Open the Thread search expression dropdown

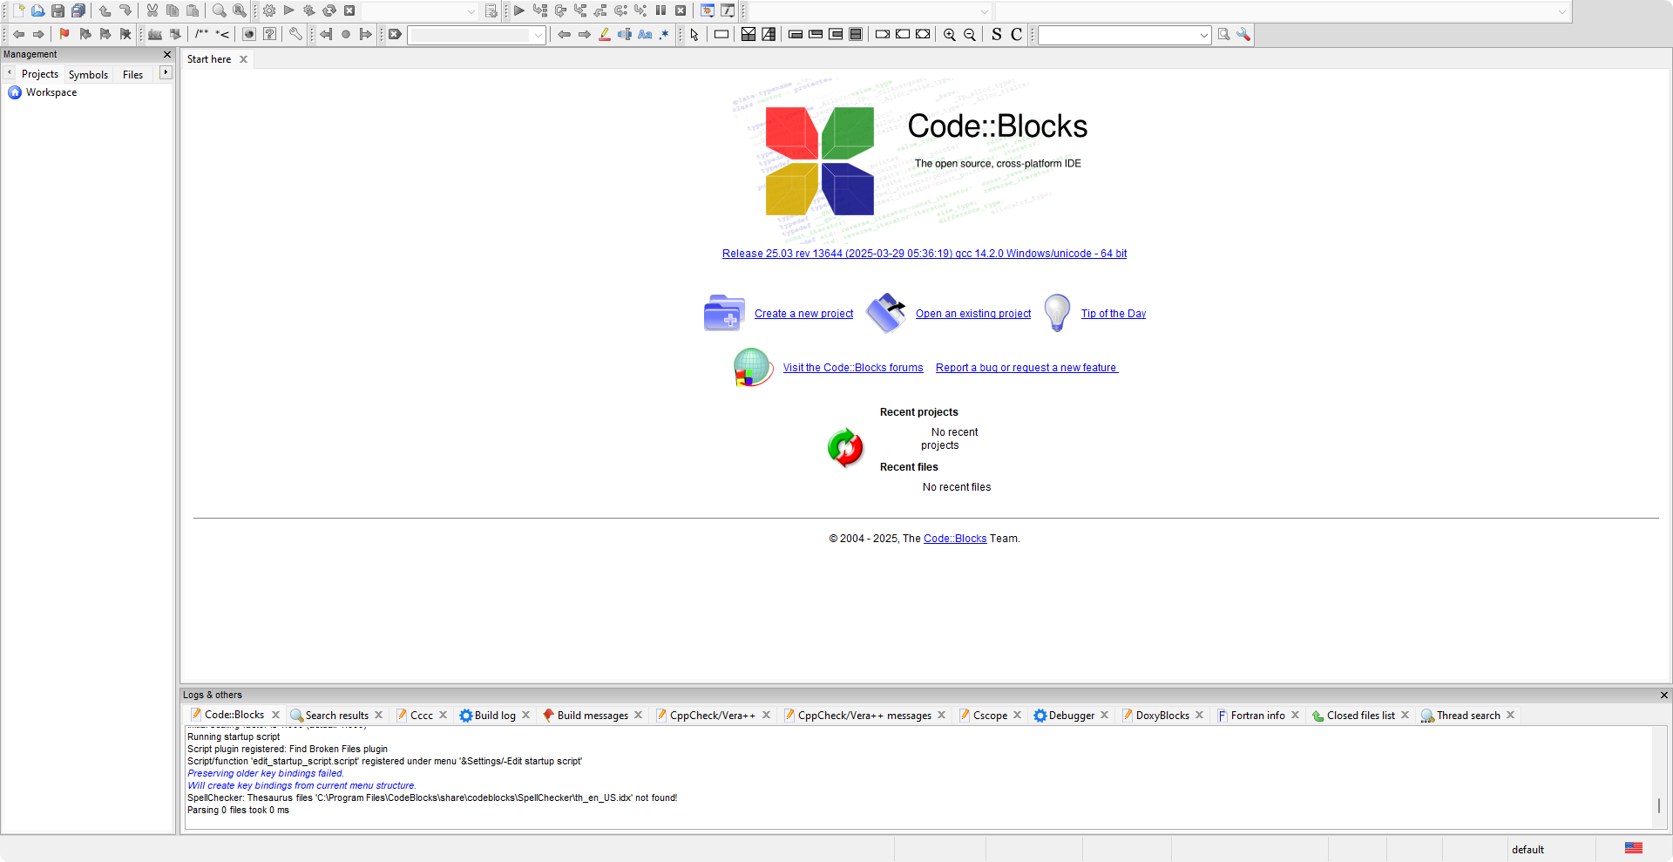tap(1204, 35)
